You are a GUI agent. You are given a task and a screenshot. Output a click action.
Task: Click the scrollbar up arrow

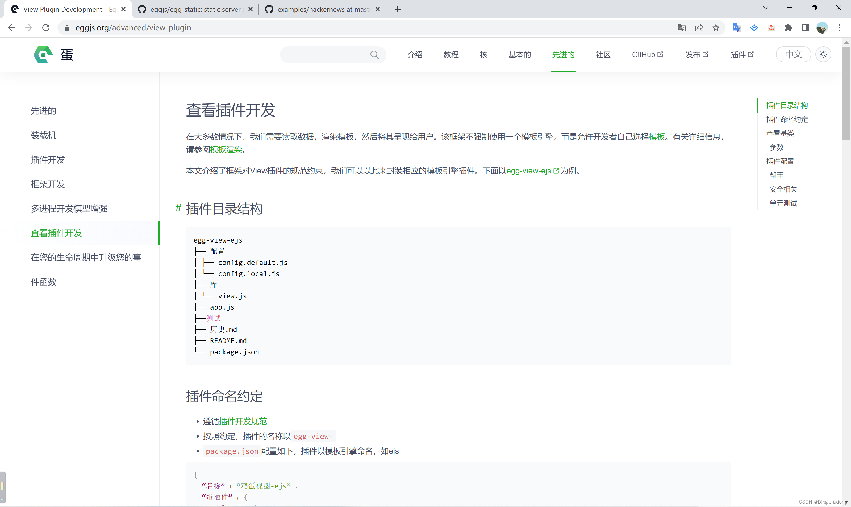[x=846, y=42]
